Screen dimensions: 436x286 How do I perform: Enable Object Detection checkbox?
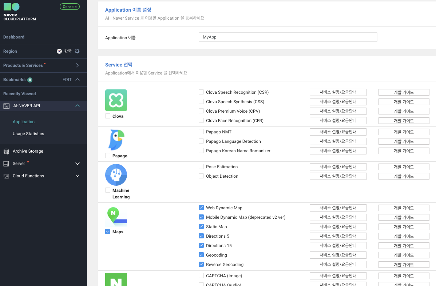coord(201,176)
